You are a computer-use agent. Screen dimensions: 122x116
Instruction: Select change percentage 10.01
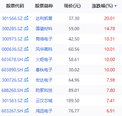pos(109,49)
